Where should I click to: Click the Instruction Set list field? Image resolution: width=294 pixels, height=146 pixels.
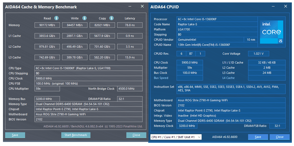231,89
